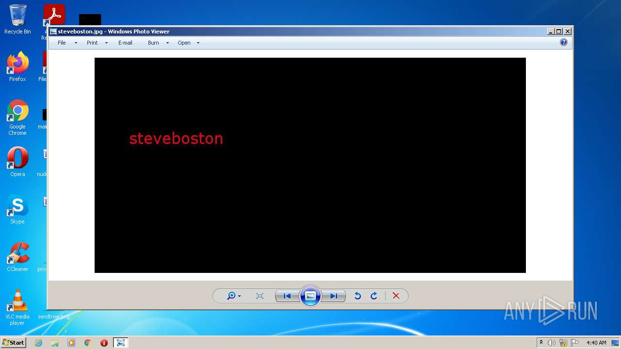Launch Chrome from the taskbar
Viewport: 621px width, 349px height.
[88, 343]
